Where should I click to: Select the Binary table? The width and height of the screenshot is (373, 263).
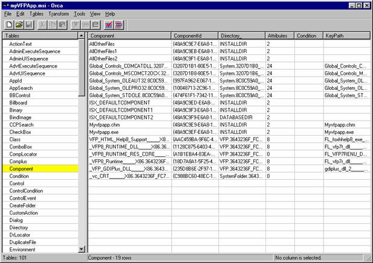16,110
